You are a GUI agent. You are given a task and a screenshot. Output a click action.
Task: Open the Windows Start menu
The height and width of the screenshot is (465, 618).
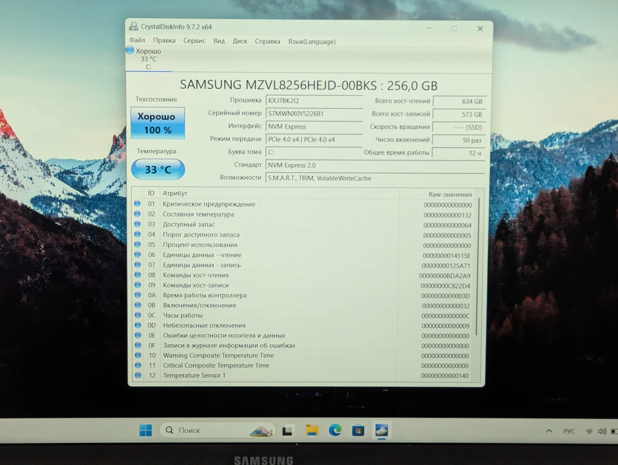tap(146, 430)
